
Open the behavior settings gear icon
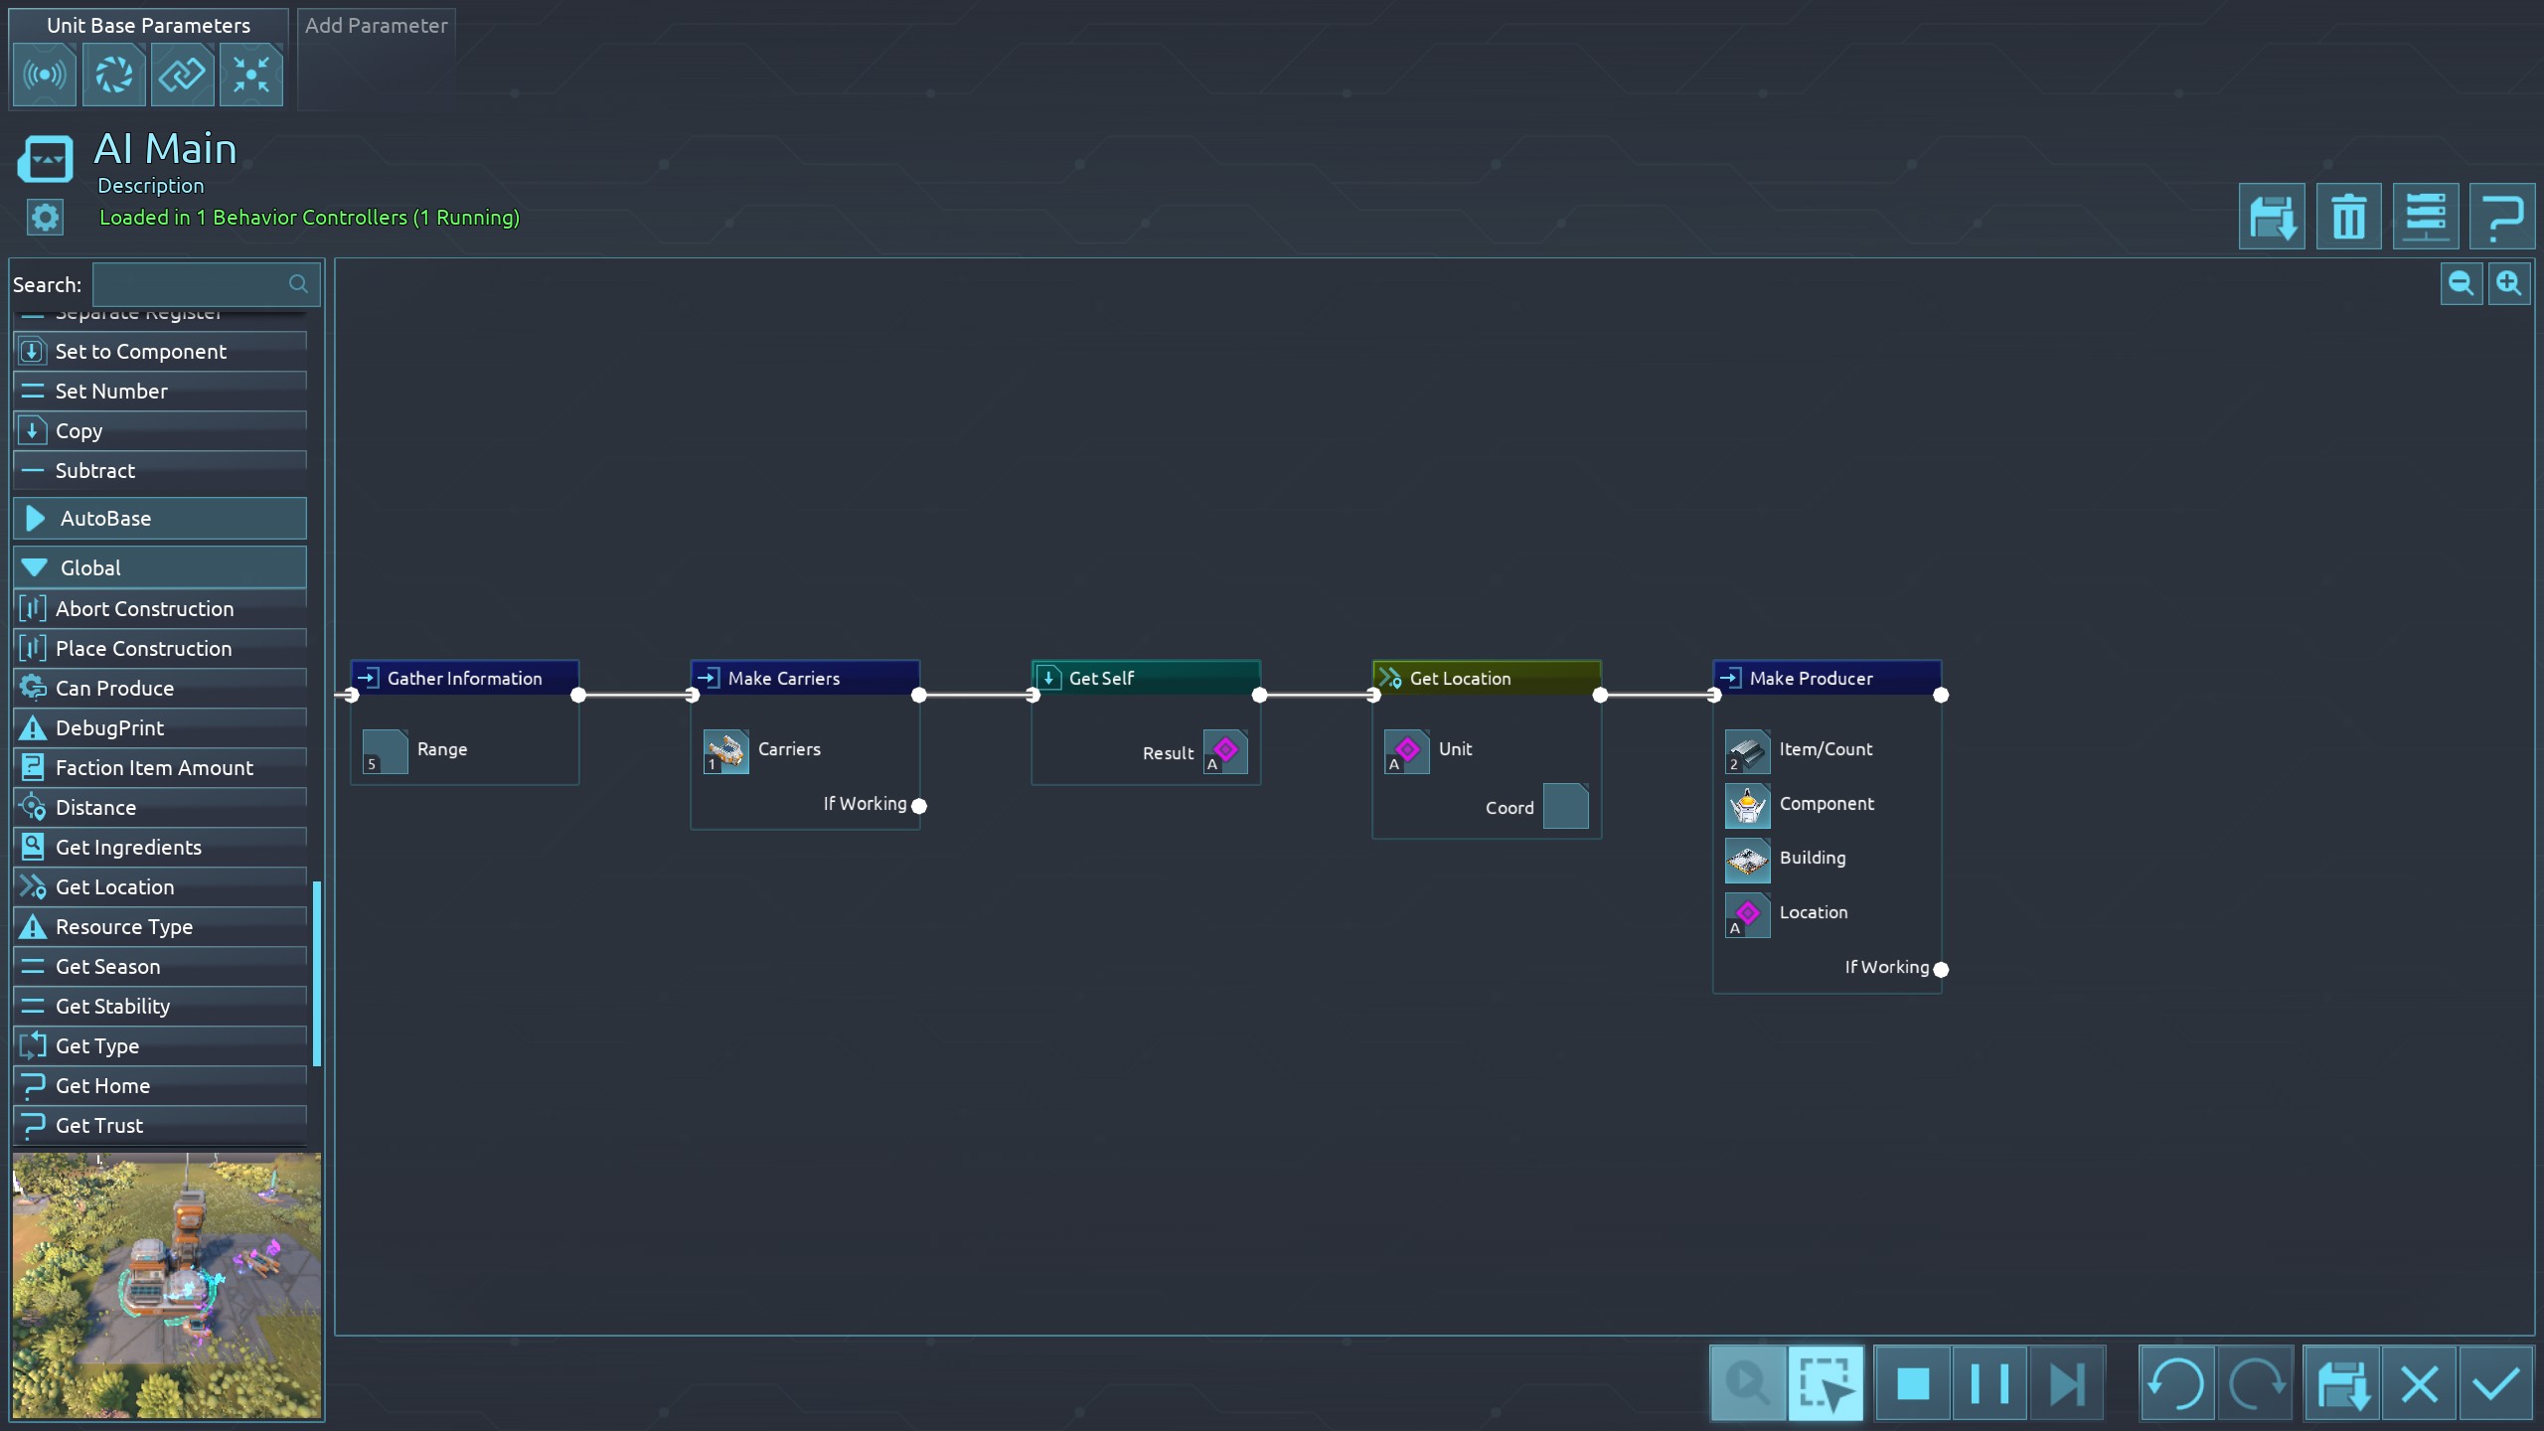45,218
